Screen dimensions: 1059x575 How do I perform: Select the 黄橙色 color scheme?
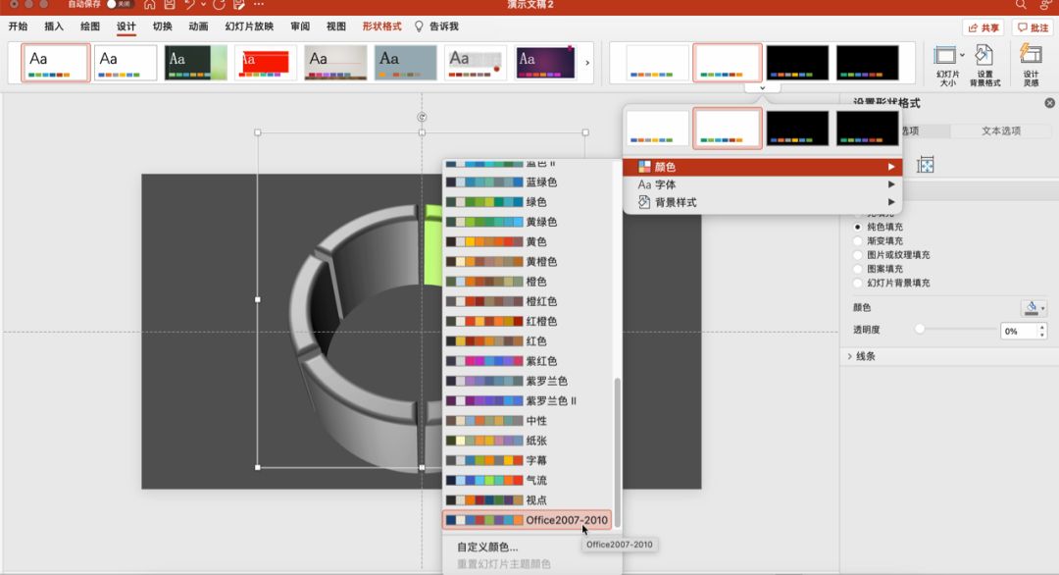click(x=528, y=261)
